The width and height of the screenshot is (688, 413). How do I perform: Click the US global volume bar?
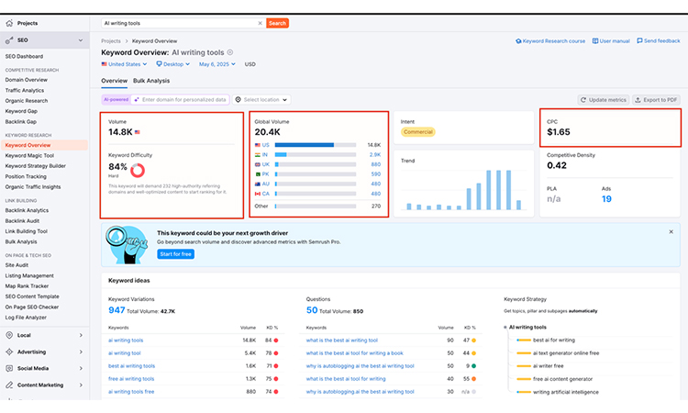coord(316,145)
